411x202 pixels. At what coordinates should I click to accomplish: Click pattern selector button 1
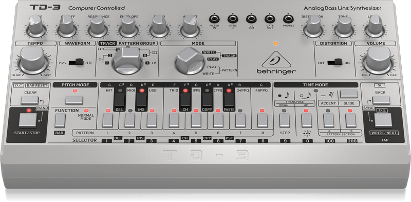(x=108, y=121)
